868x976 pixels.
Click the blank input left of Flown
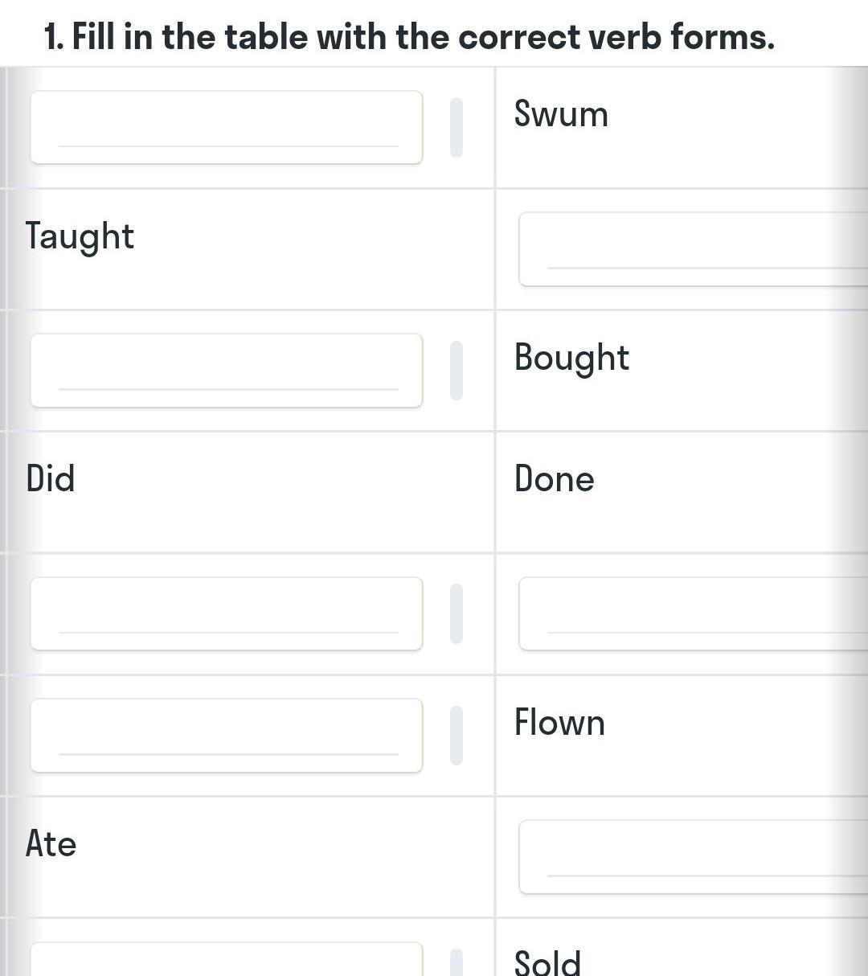point(226,736)
